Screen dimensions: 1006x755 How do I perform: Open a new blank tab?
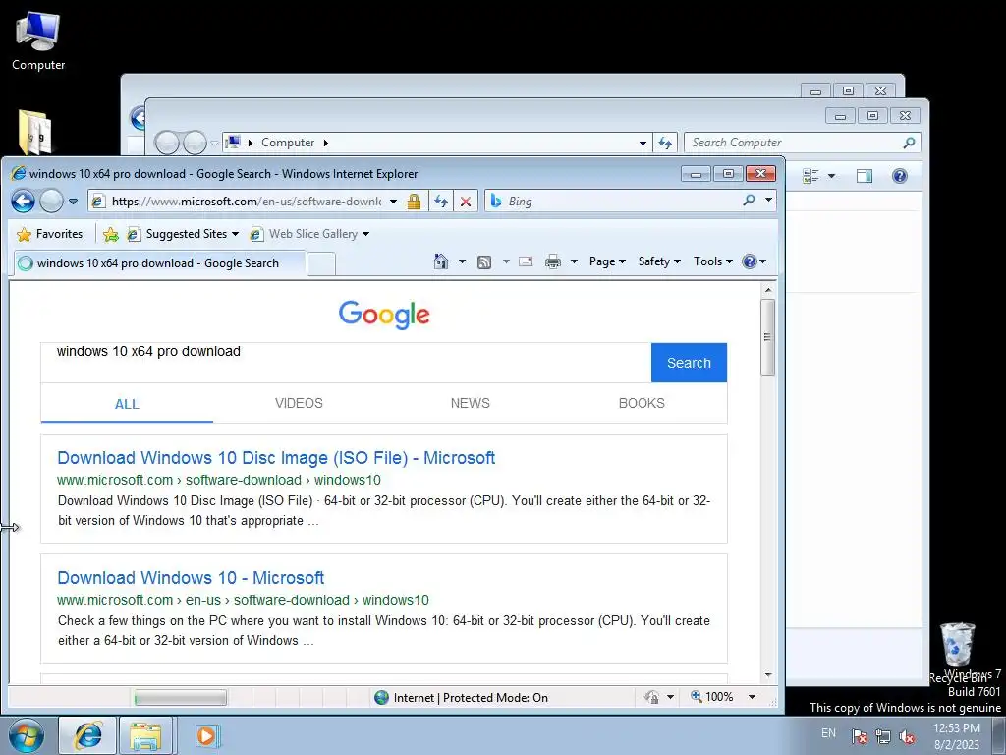tap(321, 263)
